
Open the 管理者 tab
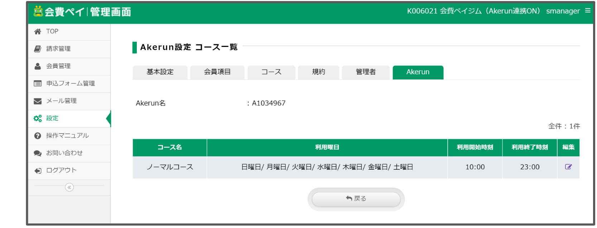[x=366, y=72]
